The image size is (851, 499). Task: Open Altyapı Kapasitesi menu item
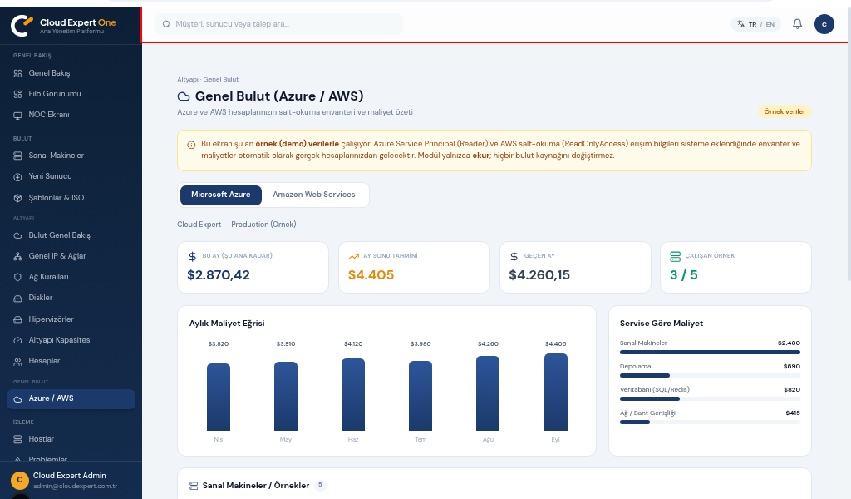click(71, 340)
